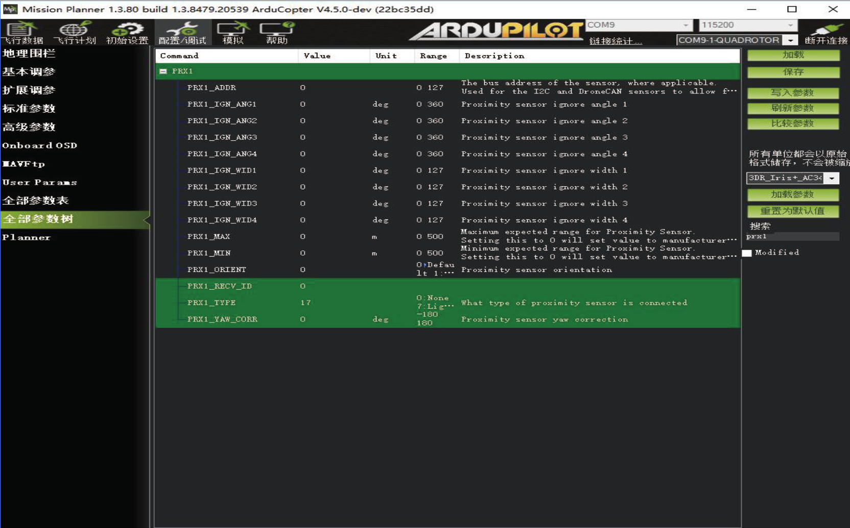Click the 加载 load button
The width and height of the screenshot is (850, 528).
(x=793, y=55)
